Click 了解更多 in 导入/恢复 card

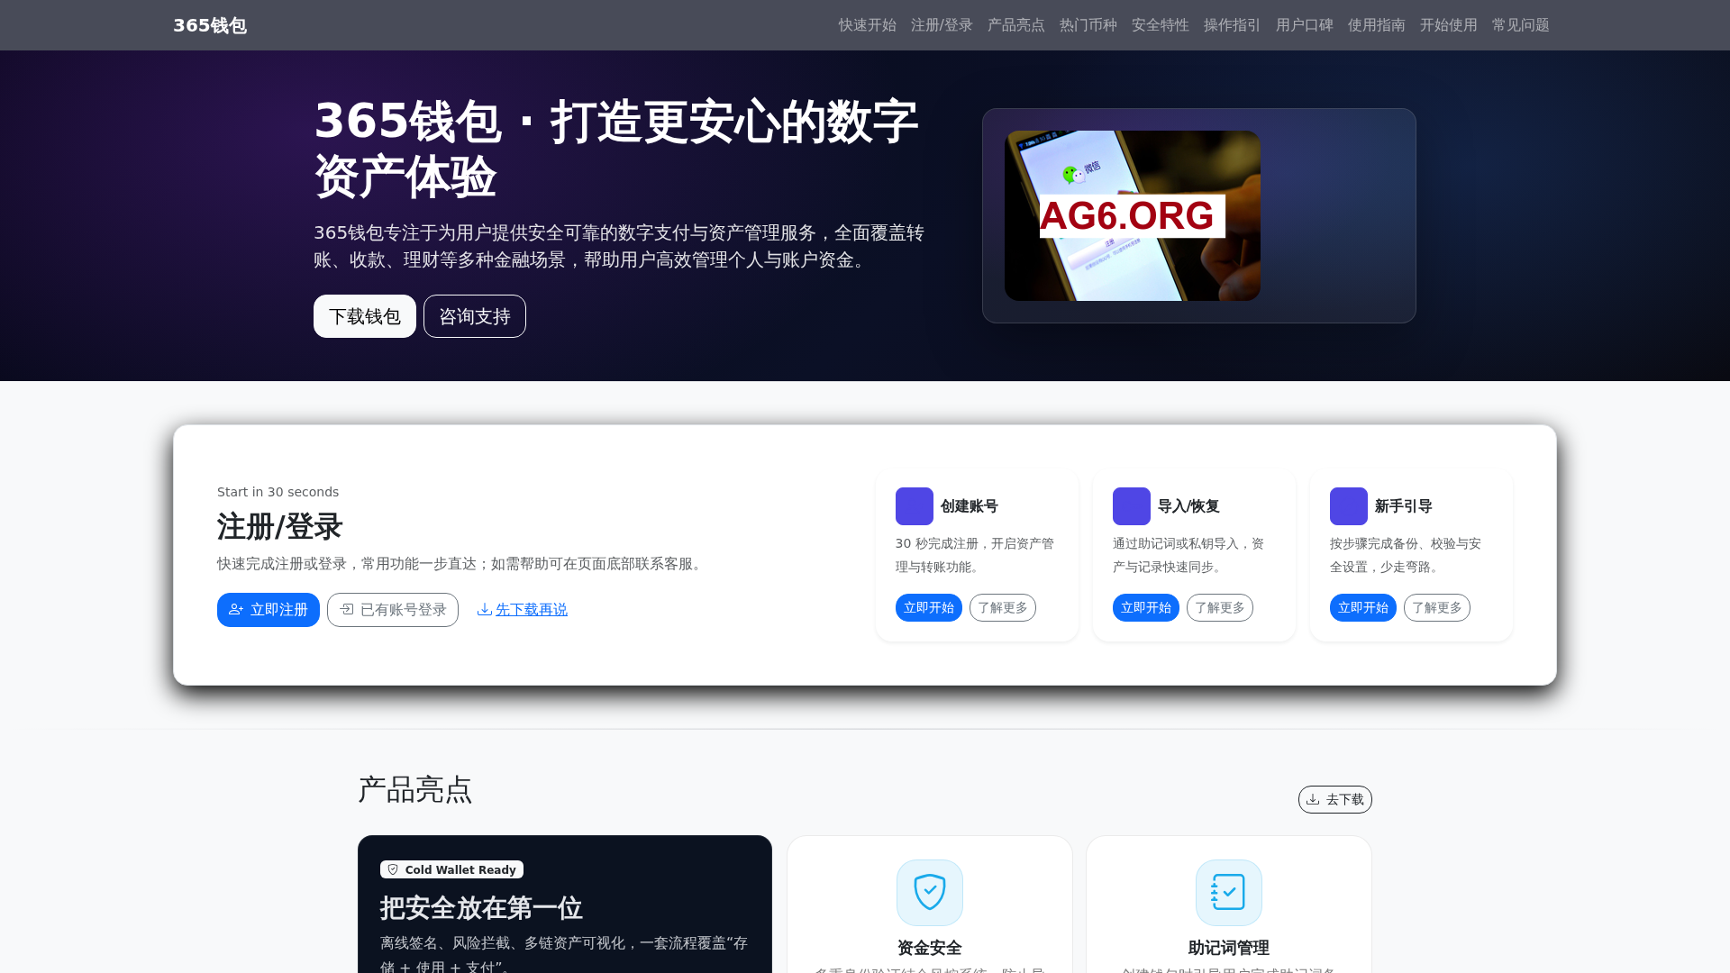pyautogui.click(x=1220, y=608)
